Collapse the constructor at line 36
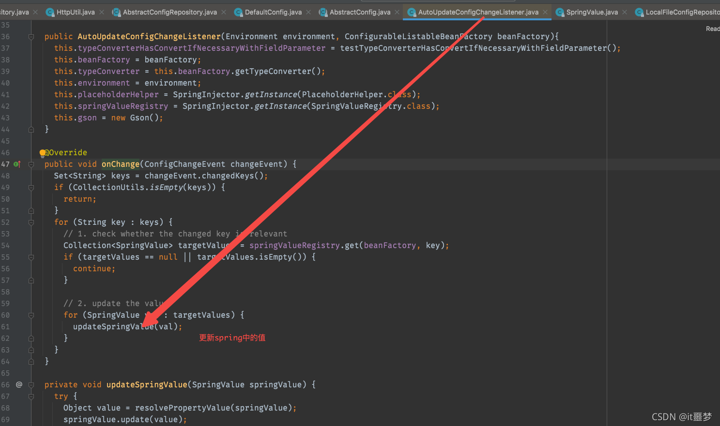Screen dimensions: 720x426 pyautogui.click(x=31, y=37)
